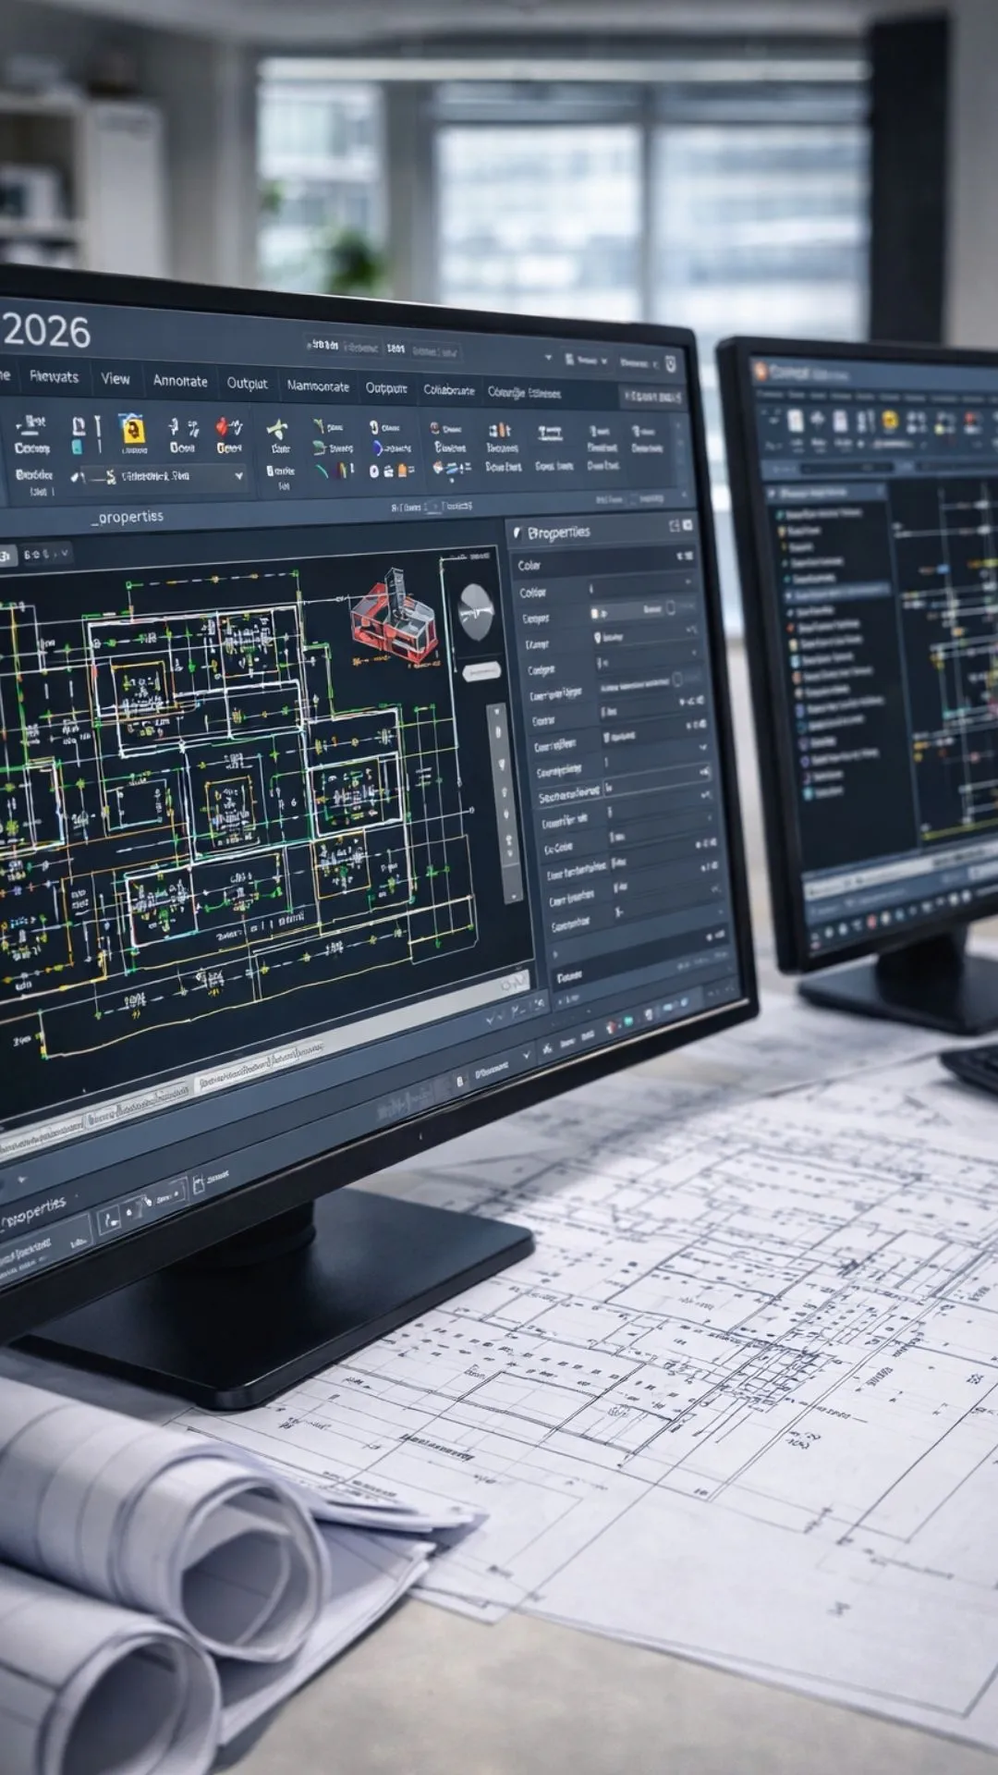Click the red 3D model view cube
Image resolution: width=998 pixels, height=1775 pixels.
[395, 615]
